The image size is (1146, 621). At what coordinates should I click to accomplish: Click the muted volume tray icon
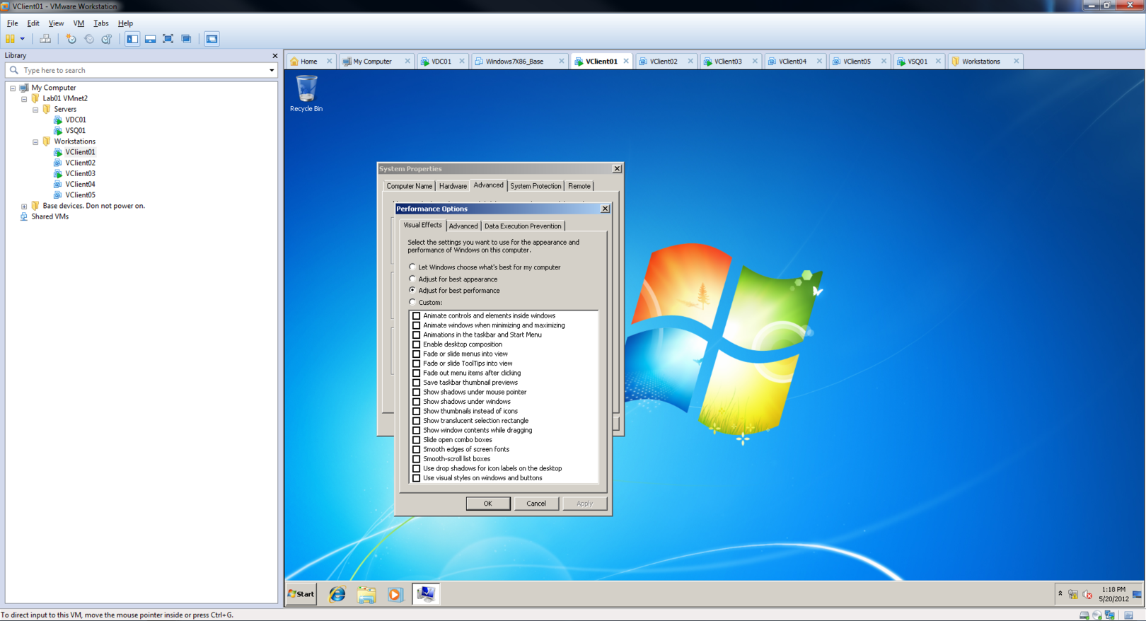click(x=1087, y=594)
